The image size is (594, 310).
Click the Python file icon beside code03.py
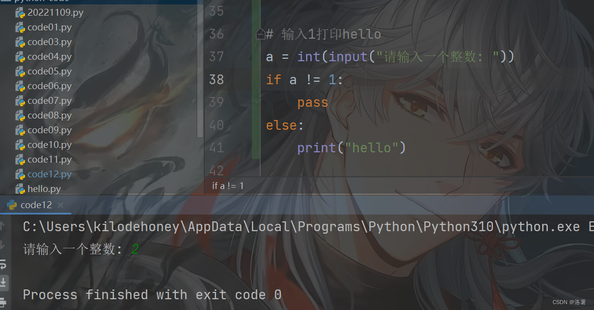(x=20, y=42)
